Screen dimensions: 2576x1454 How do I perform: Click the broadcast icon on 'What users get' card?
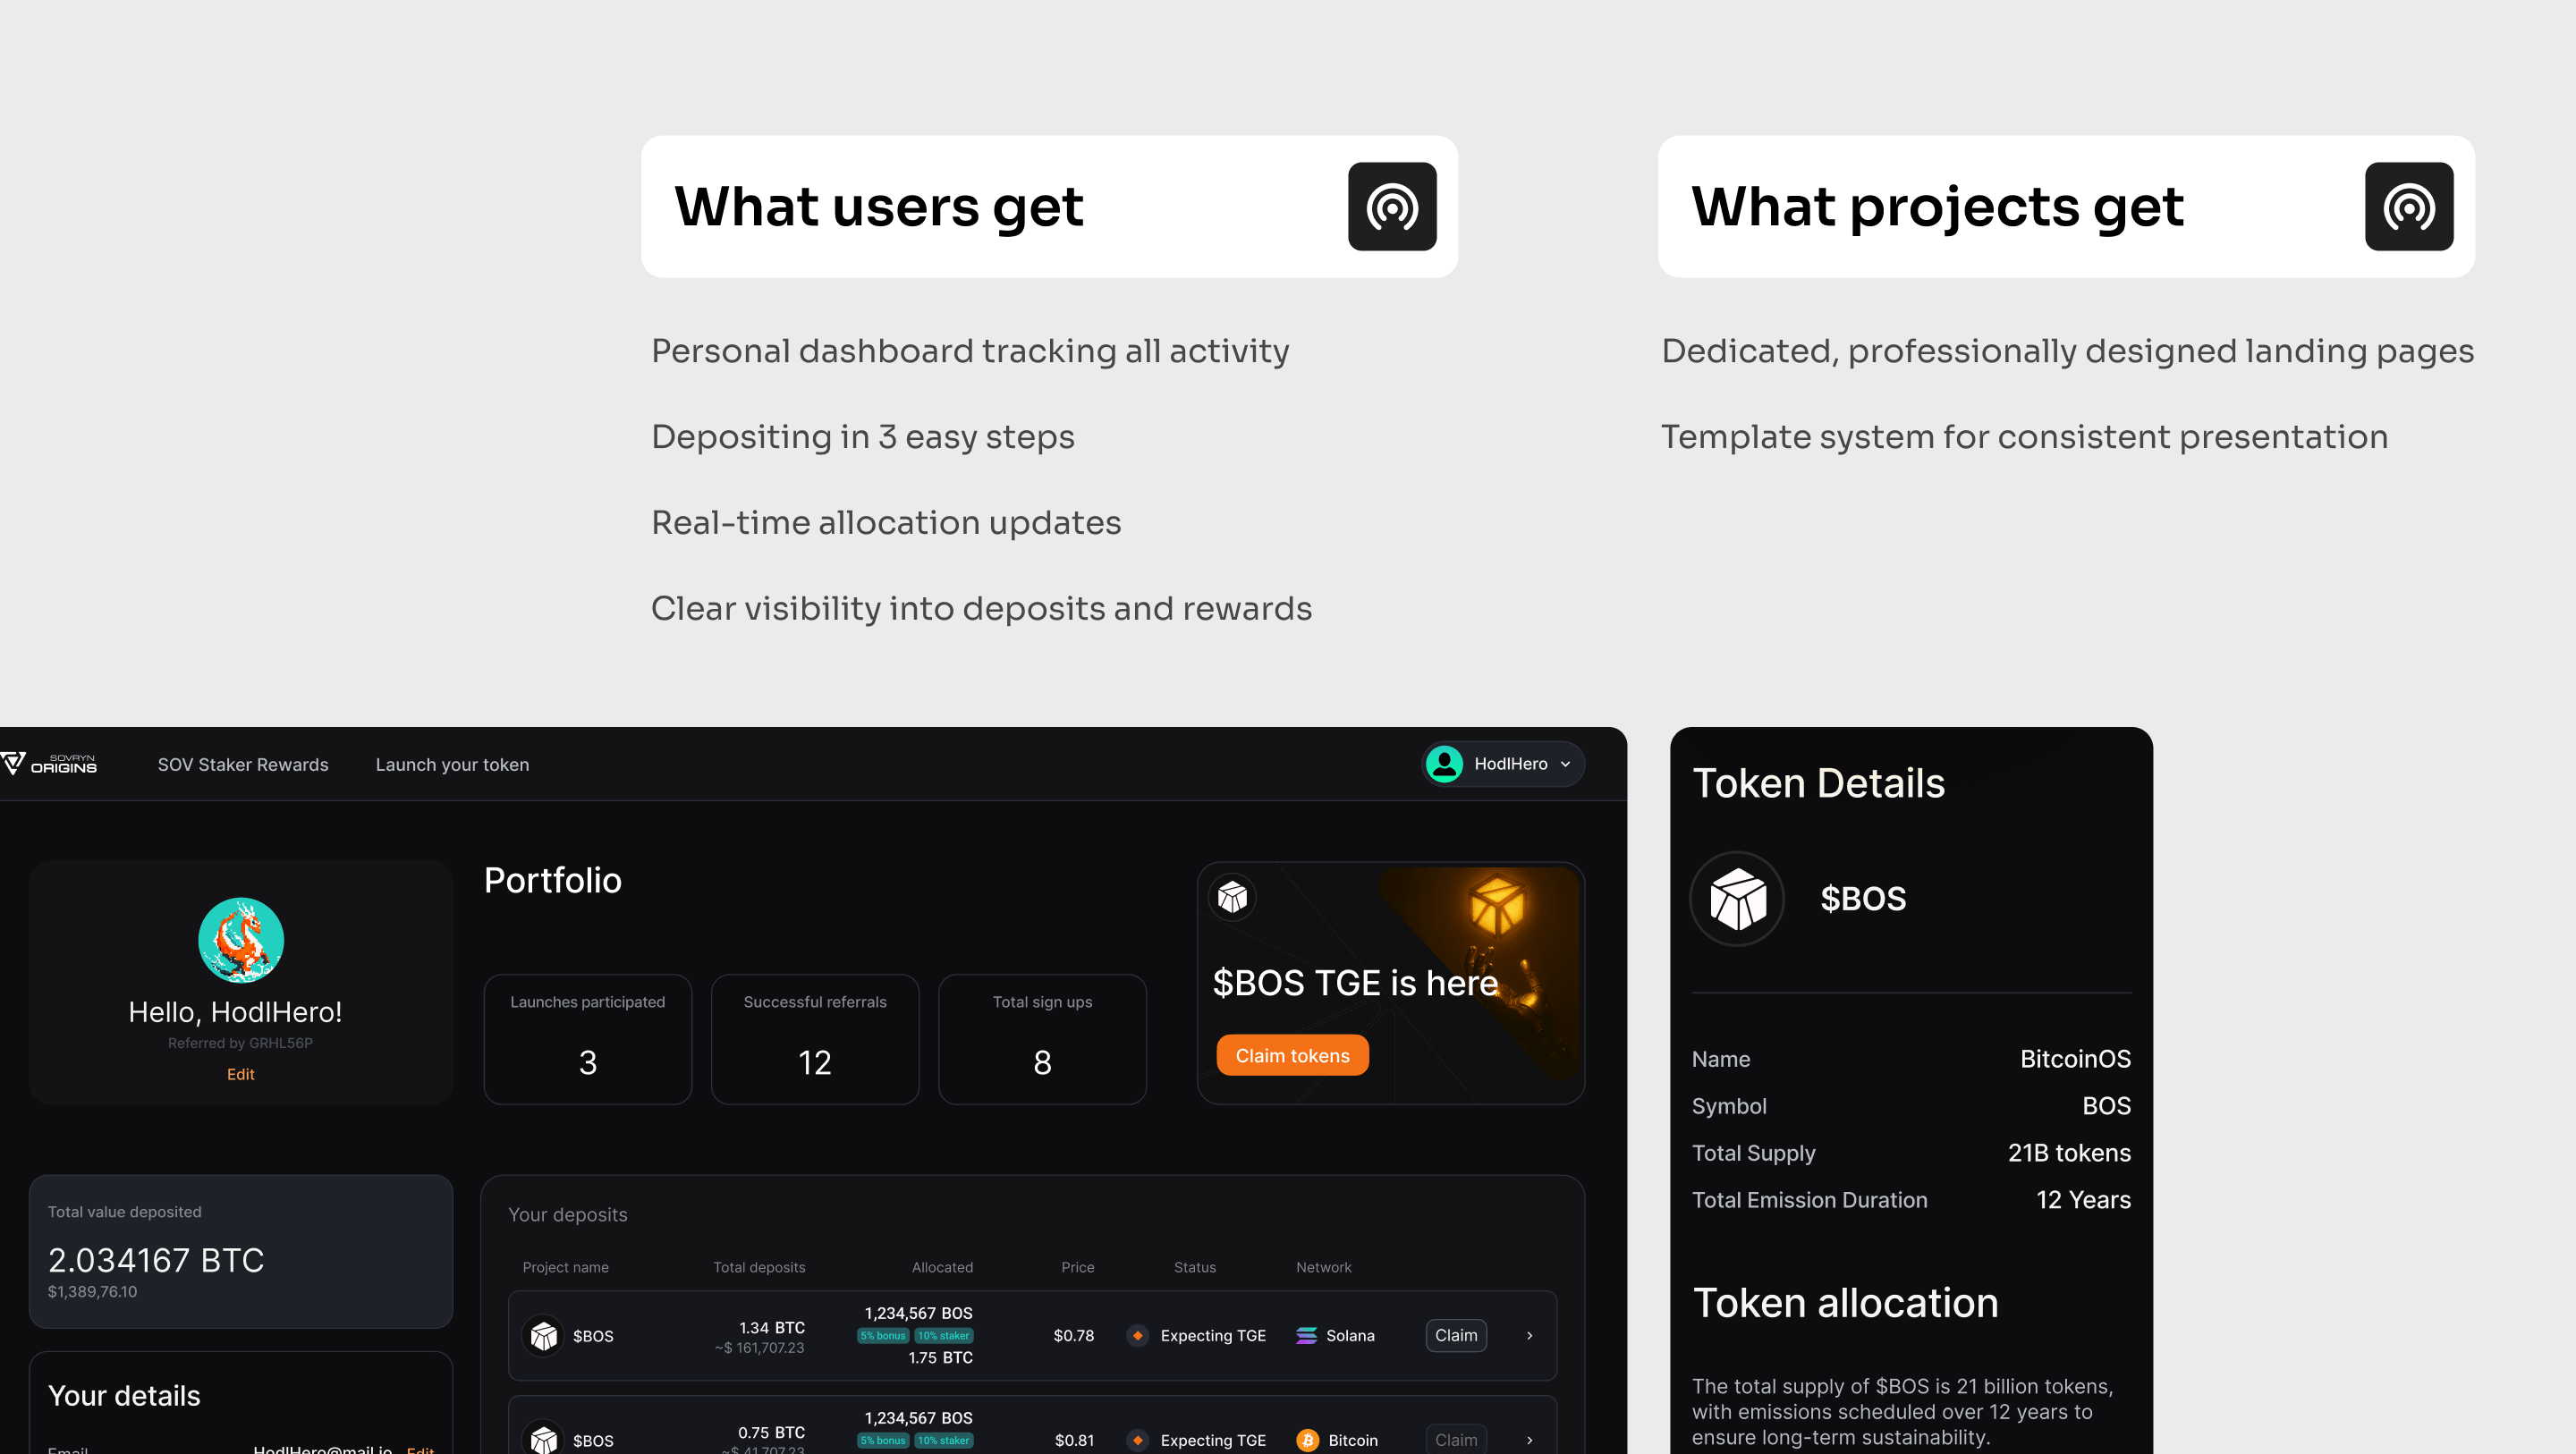click(x=1392, y=206)
